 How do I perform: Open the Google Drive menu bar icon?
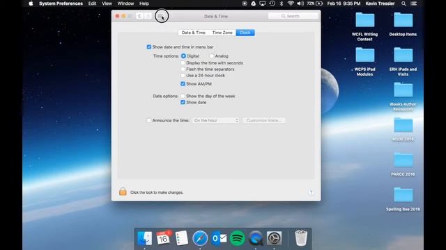point(253,3)
